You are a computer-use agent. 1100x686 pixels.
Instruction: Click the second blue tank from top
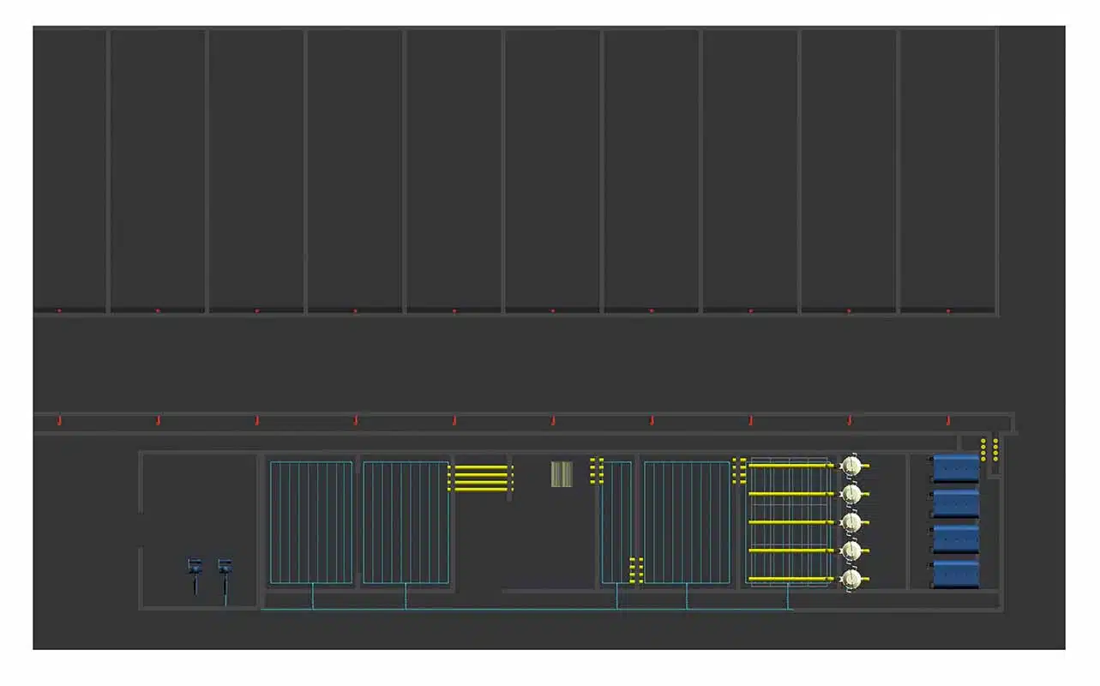(956, 503)
